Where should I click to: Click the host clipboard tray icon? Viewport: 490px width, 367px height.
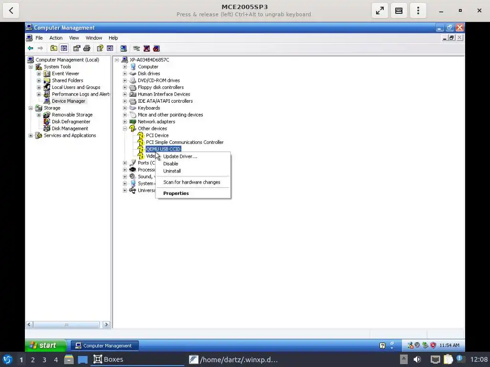pyautogui.click(x=448, y=359)
